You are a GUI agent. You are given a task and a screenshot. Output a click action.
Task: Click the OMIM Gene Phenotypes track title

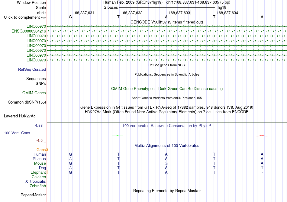click(x=167, y=89)
